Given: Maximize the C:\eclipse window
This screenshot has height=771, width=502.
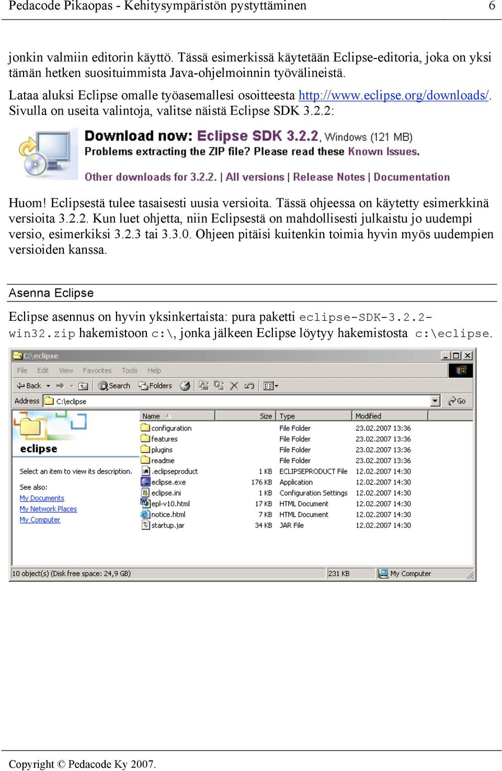Looking at the screenshot, I should click(x=455, y=355).
